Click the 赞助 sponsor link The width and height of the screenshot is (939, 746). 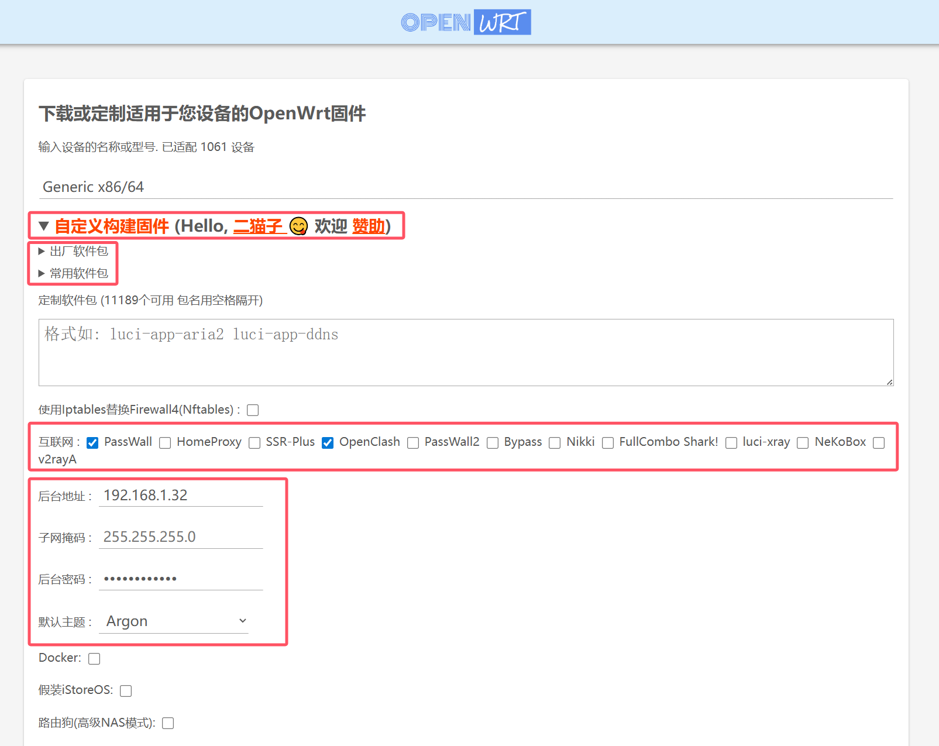point(369,226)
